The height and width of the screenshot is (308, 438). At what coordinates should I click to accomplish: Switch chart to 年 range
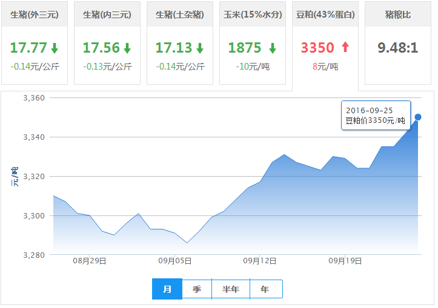tap(266, 289)
